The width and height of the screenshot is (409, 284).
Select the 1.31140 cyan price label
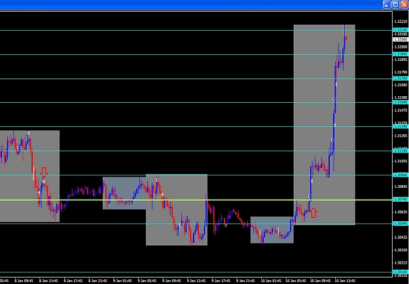pos(400,151)
